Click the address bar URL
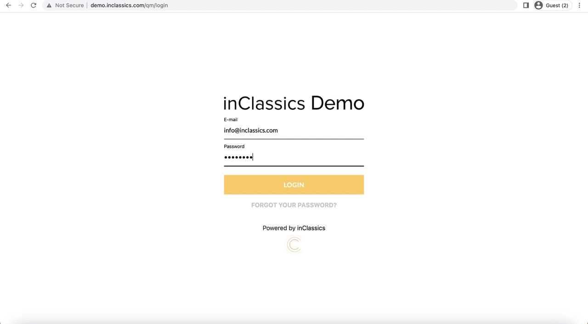The image size is (588, 324). tap(129, 6)
